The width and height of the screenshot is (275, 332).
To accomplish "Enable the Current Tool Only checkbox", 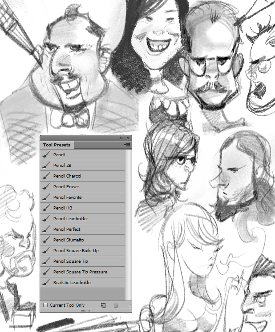I will 45,305.
